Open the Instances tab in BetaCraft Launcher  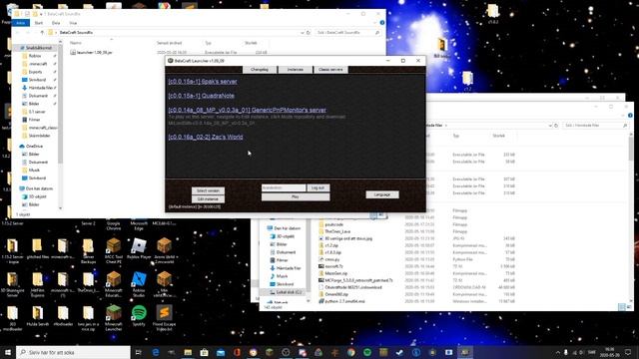296,70
